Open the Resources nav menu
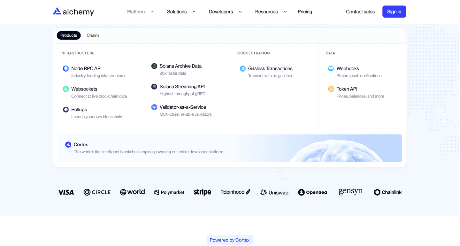 pos(266,12)
